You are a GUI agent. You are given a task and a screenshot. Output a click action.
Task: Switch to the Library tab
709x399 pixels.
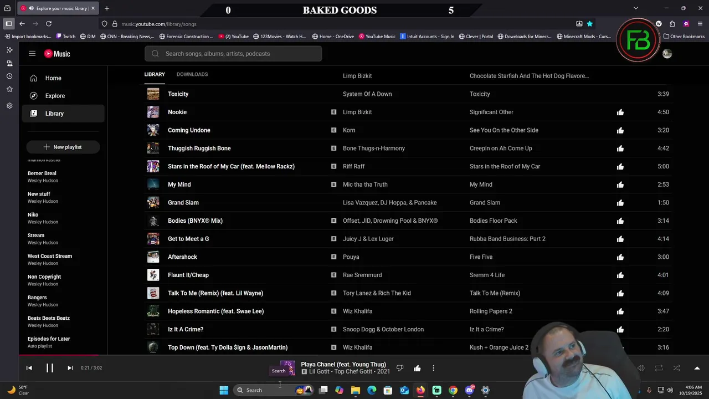[x=155, y=74]
